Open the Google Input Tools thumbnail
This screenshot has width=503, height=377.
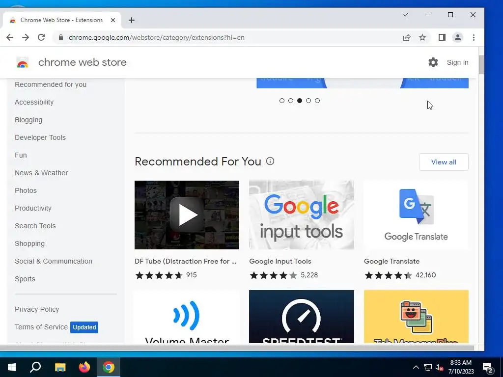coord(302,215)
